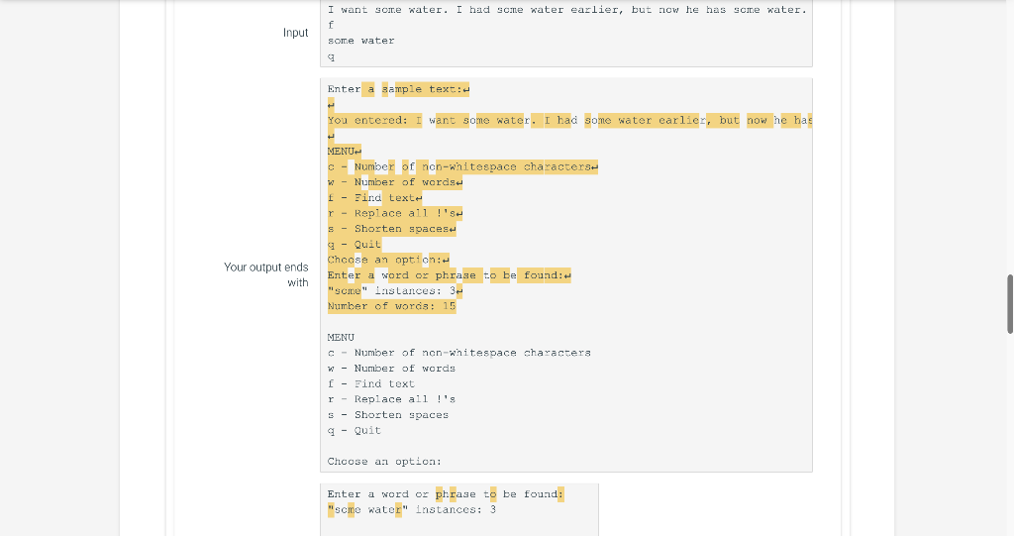1014x536 pixels.
Task: Click the '"some" instances: 3' line
Action: (395, 291)
